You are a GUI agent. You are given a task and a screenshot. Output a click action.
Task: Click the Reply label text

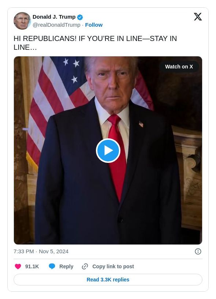(x=66, y=266)
